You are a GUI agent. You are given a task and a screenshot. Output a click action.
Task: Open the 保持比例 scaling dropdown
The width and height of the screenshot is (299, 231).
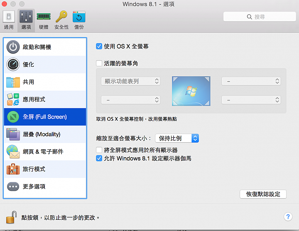[177, 138]
